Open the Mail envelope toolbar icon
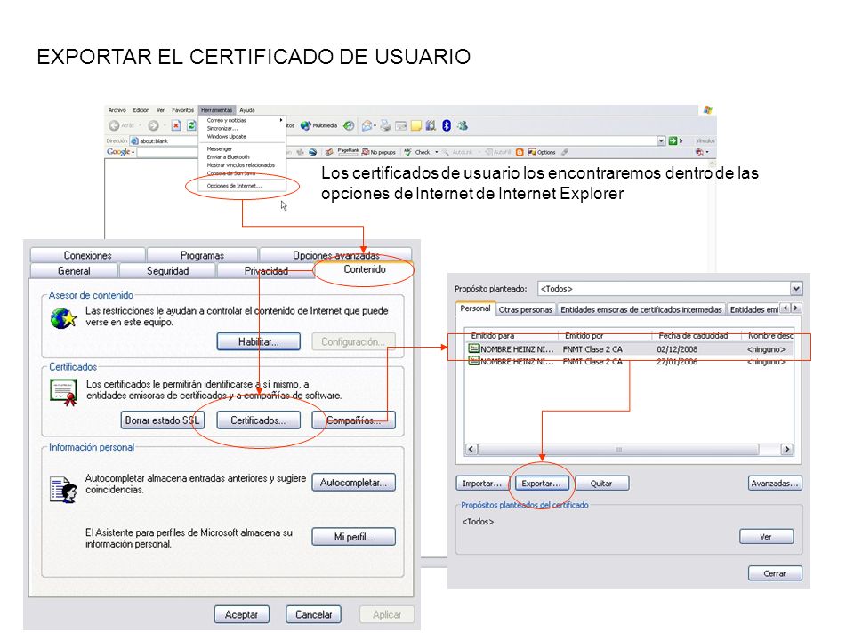854x640 pixels. 367,125
